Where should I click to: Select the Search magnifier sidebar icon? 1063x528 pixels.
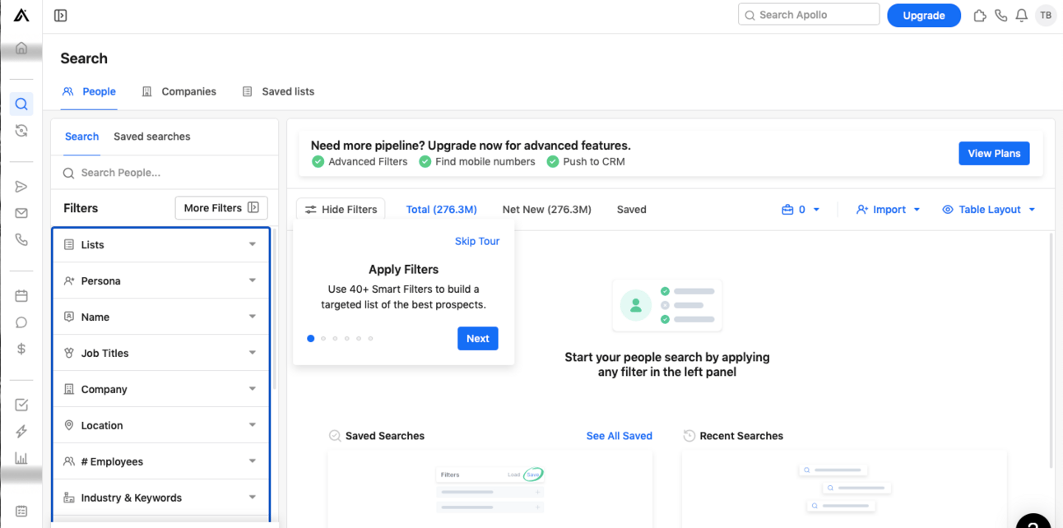(x=21, y=104)
